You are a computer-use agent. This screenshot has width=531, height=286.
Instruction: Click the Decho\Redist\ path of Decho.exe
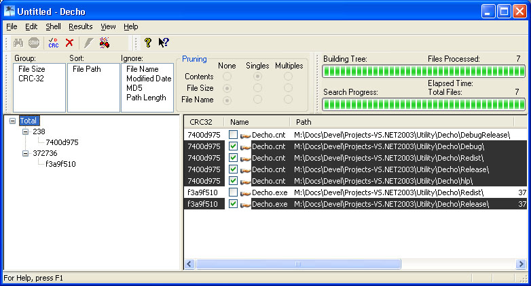[389, 192]
